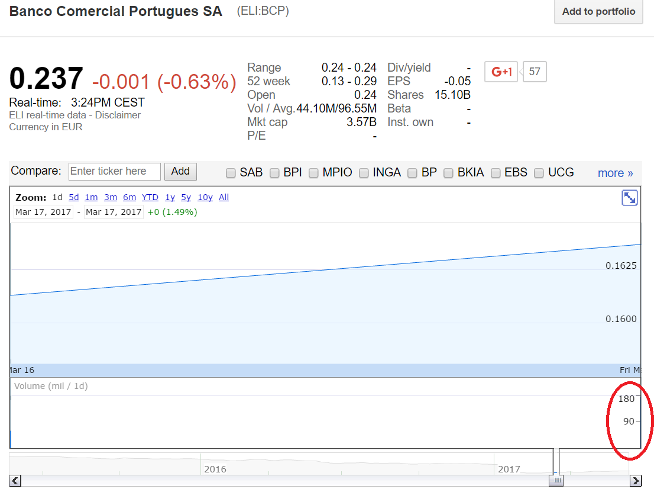Check the EBS comparison checkbox
This screenshot has height=489, width=654.
click(x=496, y=173)
